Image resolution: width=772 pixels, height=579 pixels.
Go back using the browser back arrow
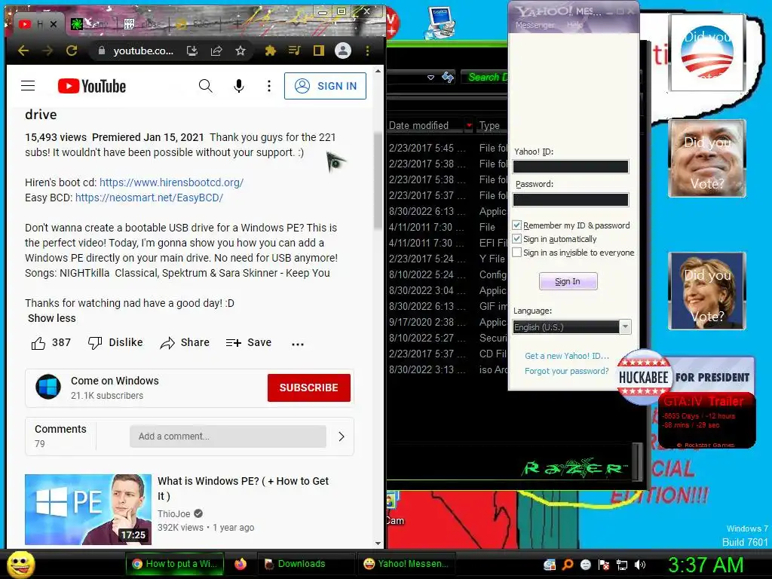[23, 51]
